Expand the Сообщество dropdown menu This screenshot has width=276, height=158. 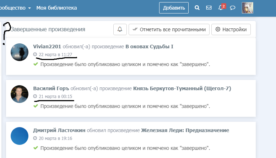pyautogui.click(x=16, y=7)
